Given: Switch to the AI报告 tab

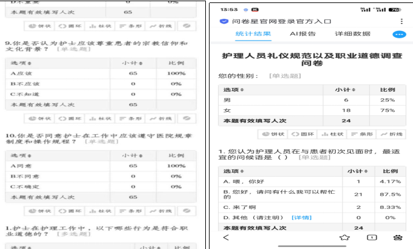Looking at the screenshot, I should (x=302, y=34).
